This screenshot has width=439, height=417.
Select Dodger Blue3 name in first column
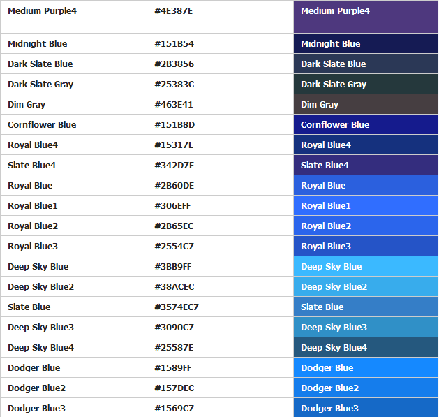click(x=36, y=408)
